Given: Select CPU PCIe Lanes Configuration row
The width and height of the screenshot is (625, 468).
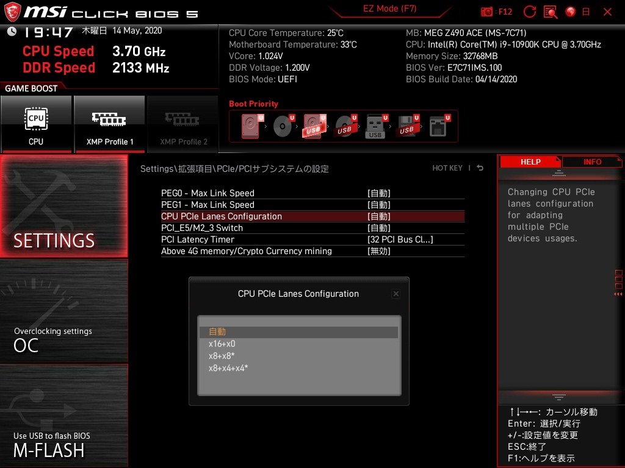Looking at the screenshot, I should click(x=312, y=216).
